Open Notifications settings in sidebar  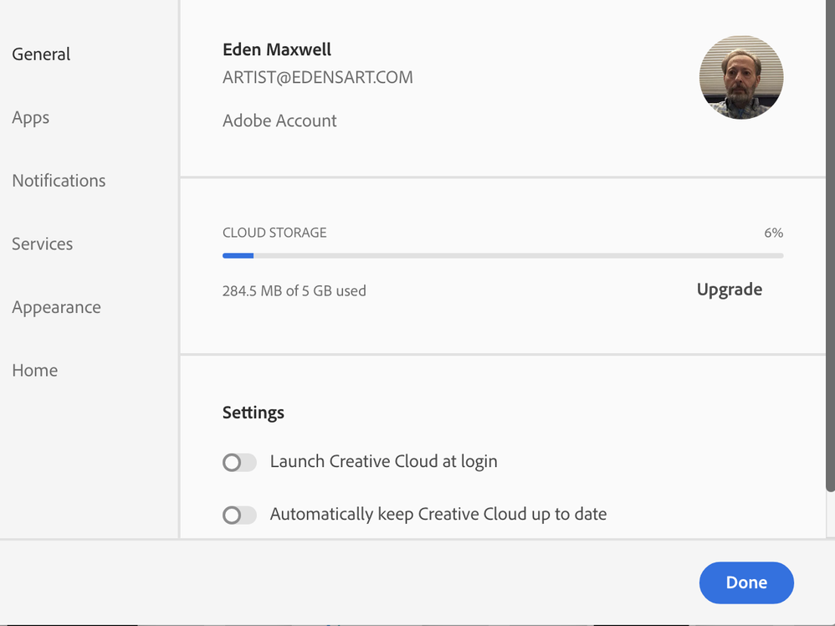[x=59, y=181]
